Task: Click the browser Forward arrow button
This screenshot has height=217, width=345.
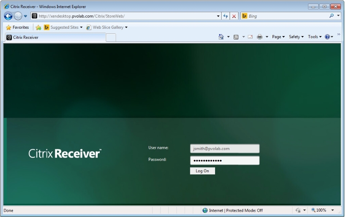Action: click(x=18, y=16)
